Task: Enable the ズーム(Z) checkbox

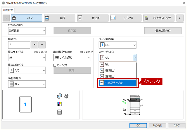Action: pos(55,65)
